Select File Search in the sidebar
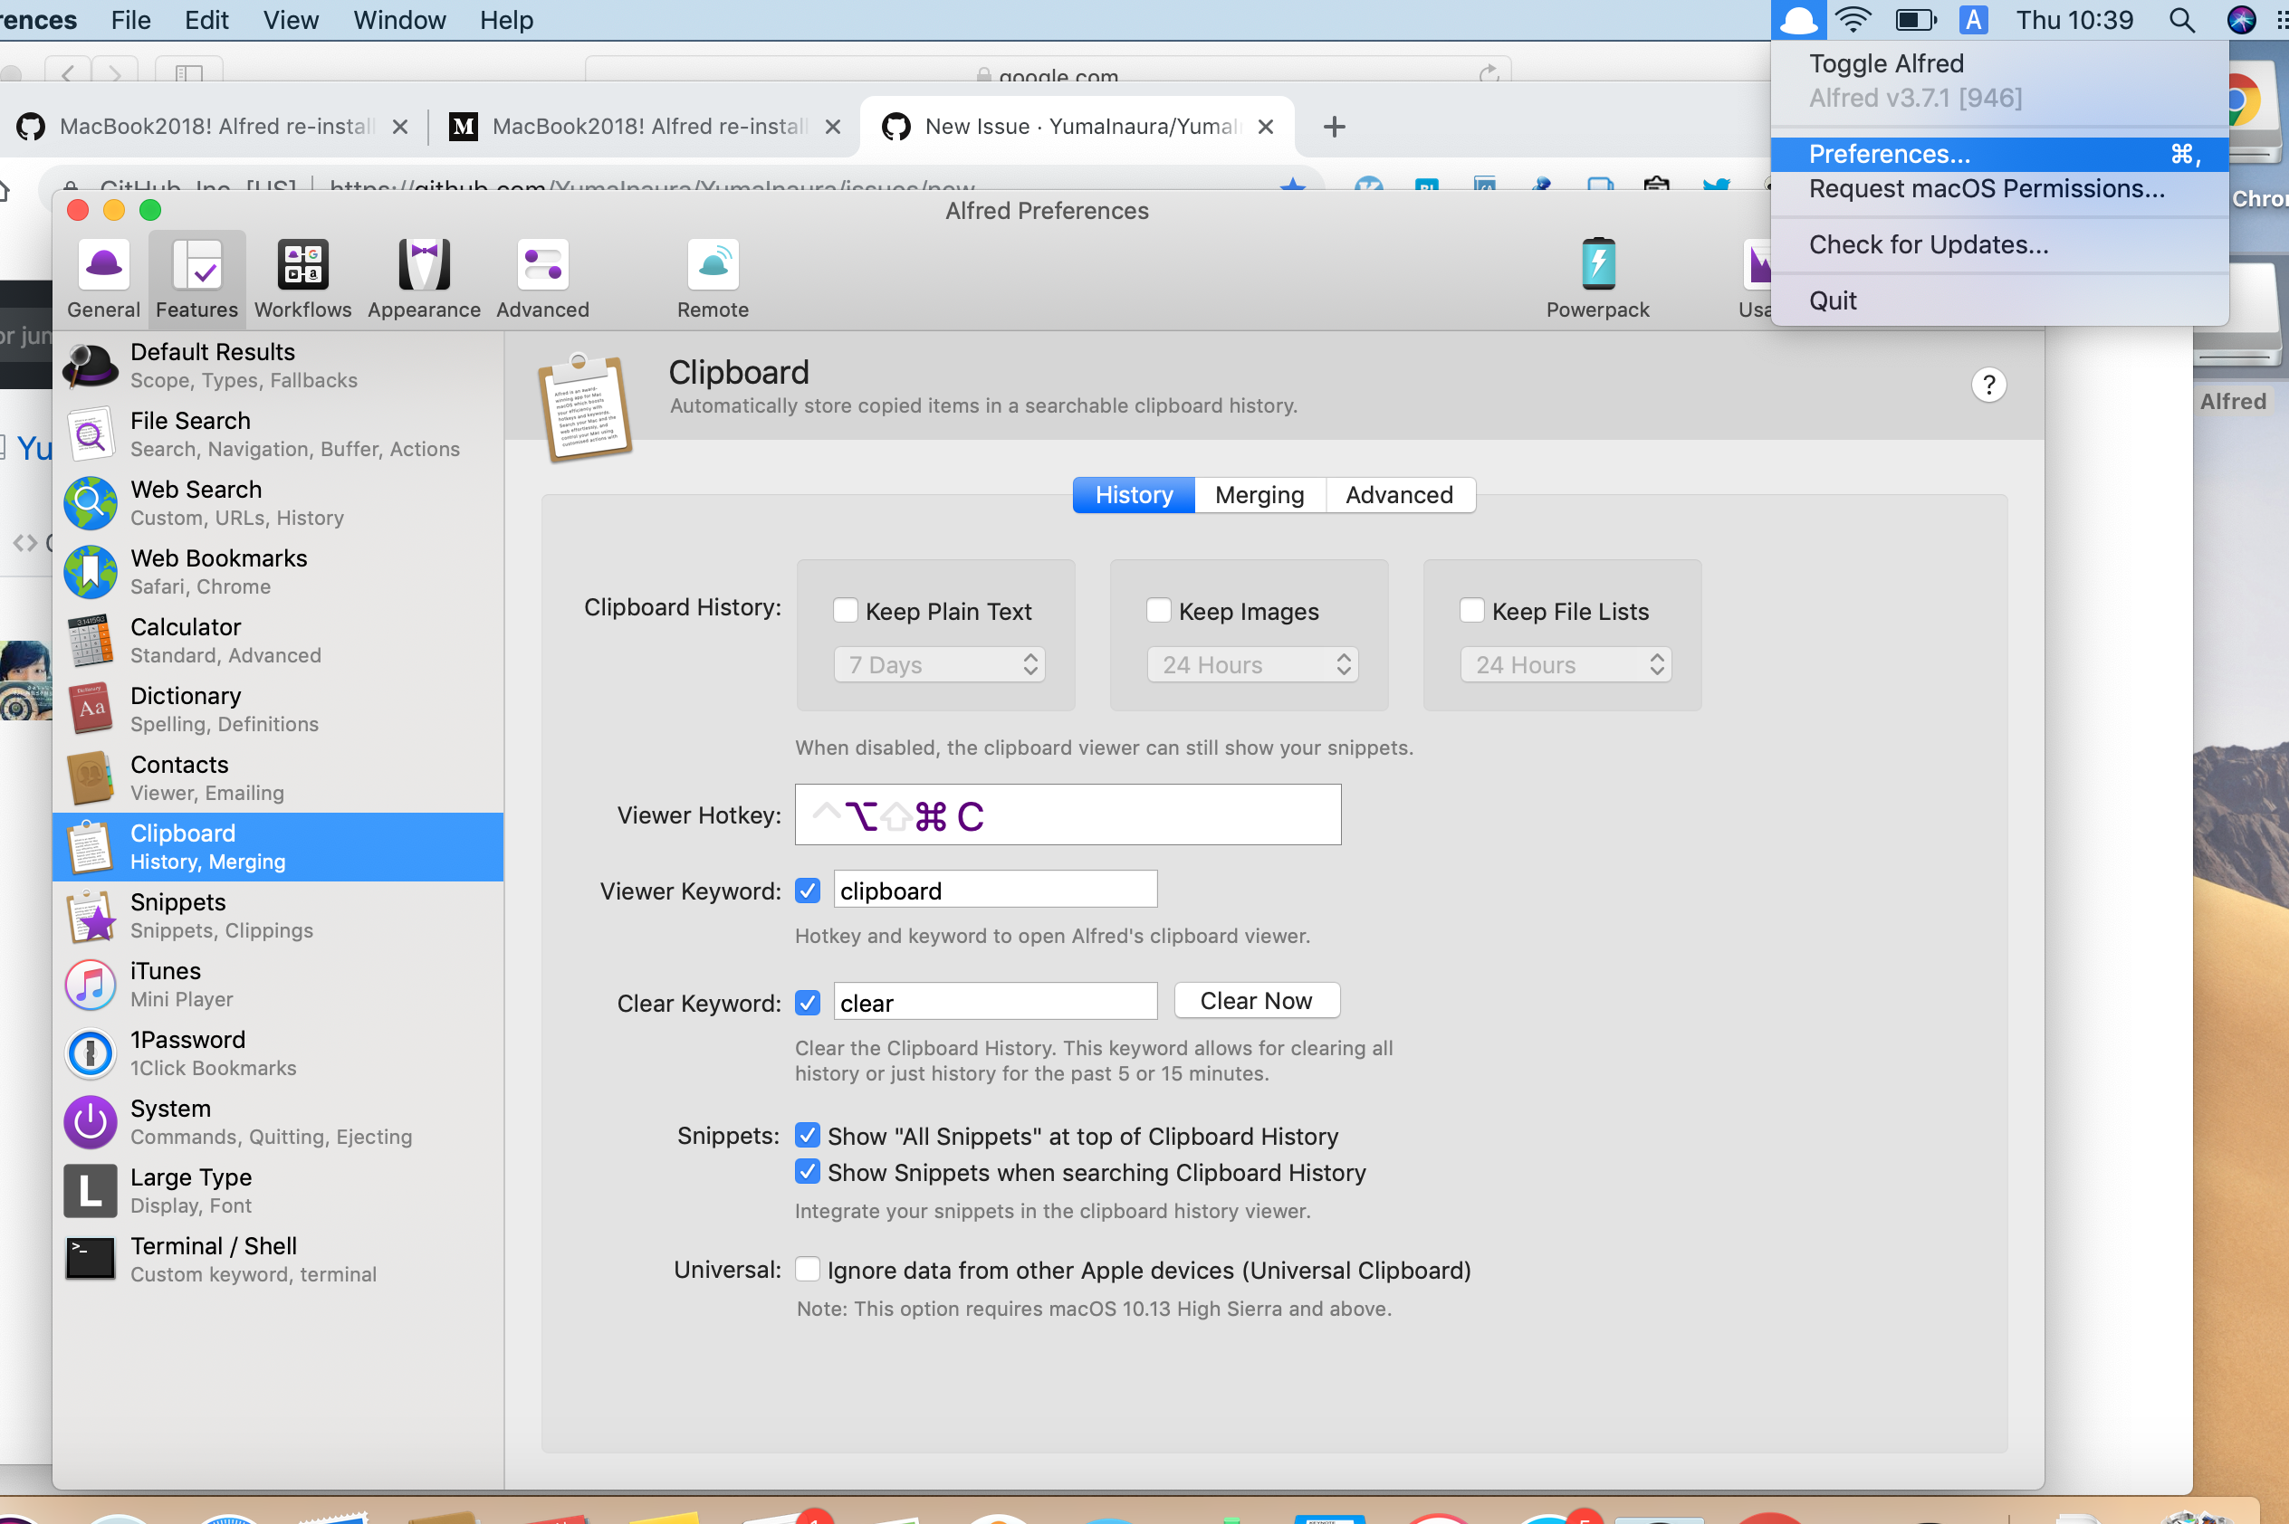The height and width of the screenshot is (1524, 2289). [278, 434]
